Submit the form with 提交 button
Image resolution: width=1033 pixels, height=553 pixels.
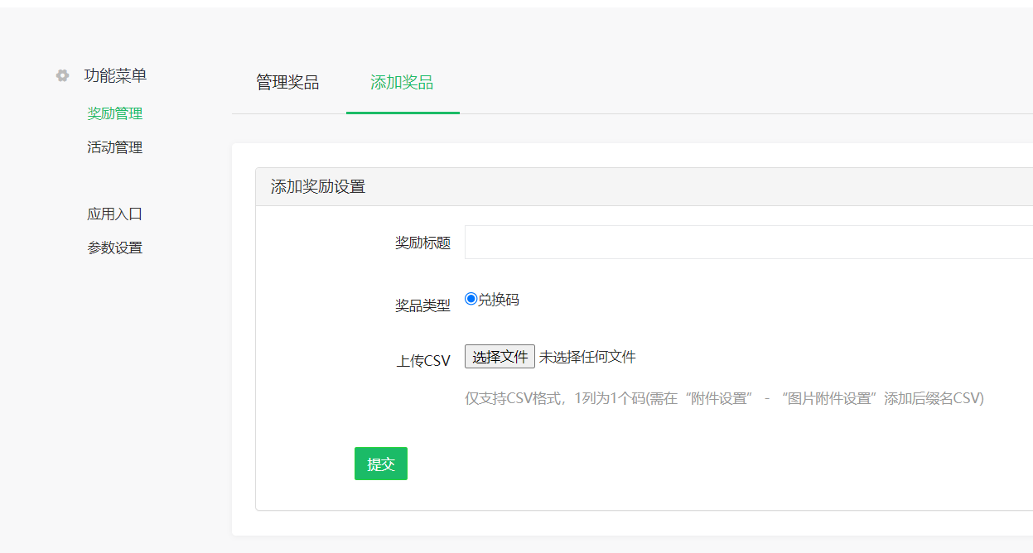tap(381, 464)
